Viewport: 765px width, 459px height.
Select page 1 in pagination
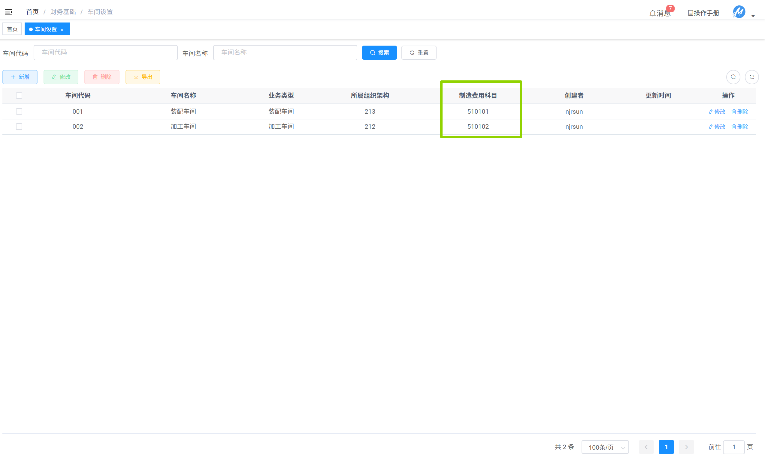click(x=666, y=447)
